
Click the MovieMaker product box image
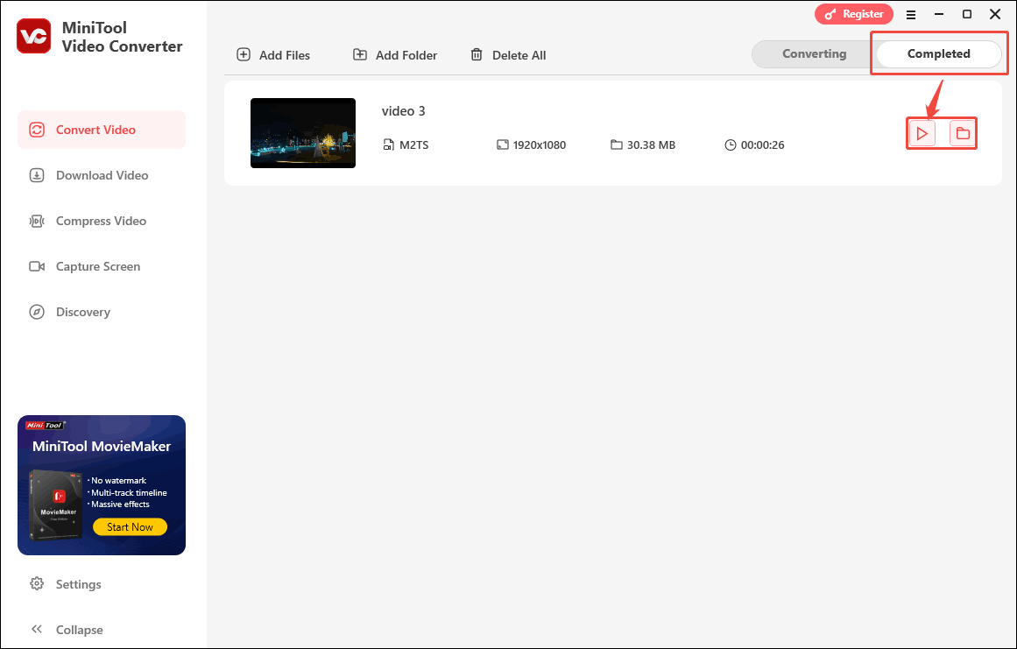click(x=57, y=505)
